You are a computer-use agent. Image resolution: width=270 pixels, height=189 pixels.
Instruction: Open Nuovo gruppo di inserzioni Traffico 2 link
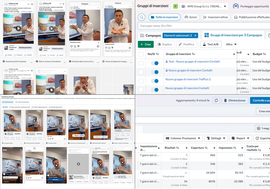point(188,79)
